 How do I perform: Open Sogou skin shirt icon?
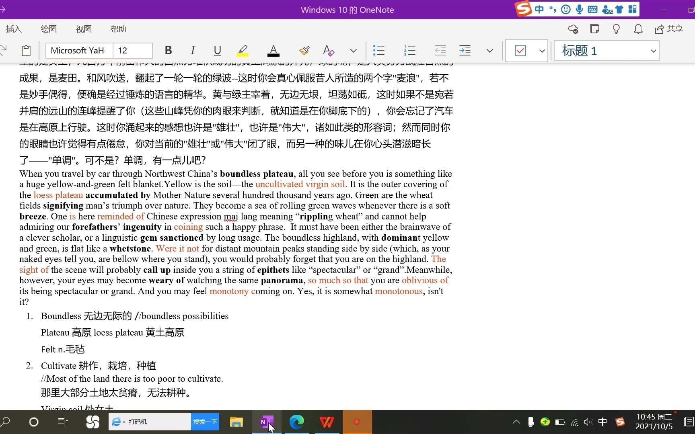pos(619,9)
